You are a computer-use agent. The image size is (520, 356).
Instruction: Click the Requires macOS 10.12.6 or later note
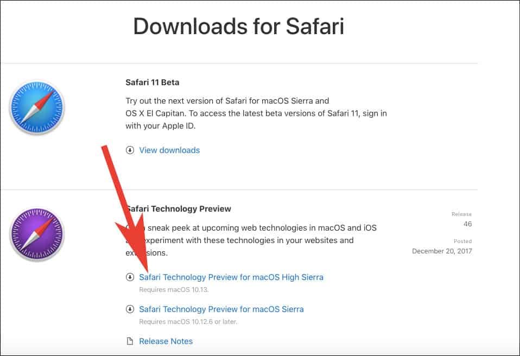point(188,322)
